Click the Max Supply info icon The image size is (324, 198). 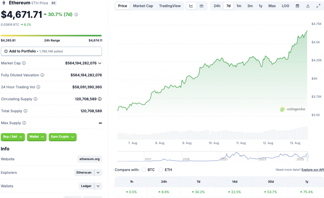pyautogui.click(x=24, y=123)
